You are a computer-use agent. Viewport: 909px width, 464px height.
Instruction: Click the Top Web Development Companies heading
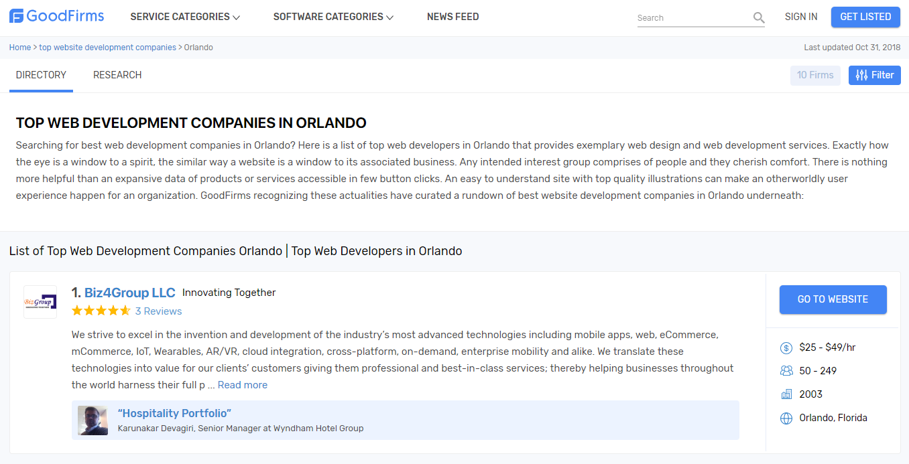pos(191,123)
